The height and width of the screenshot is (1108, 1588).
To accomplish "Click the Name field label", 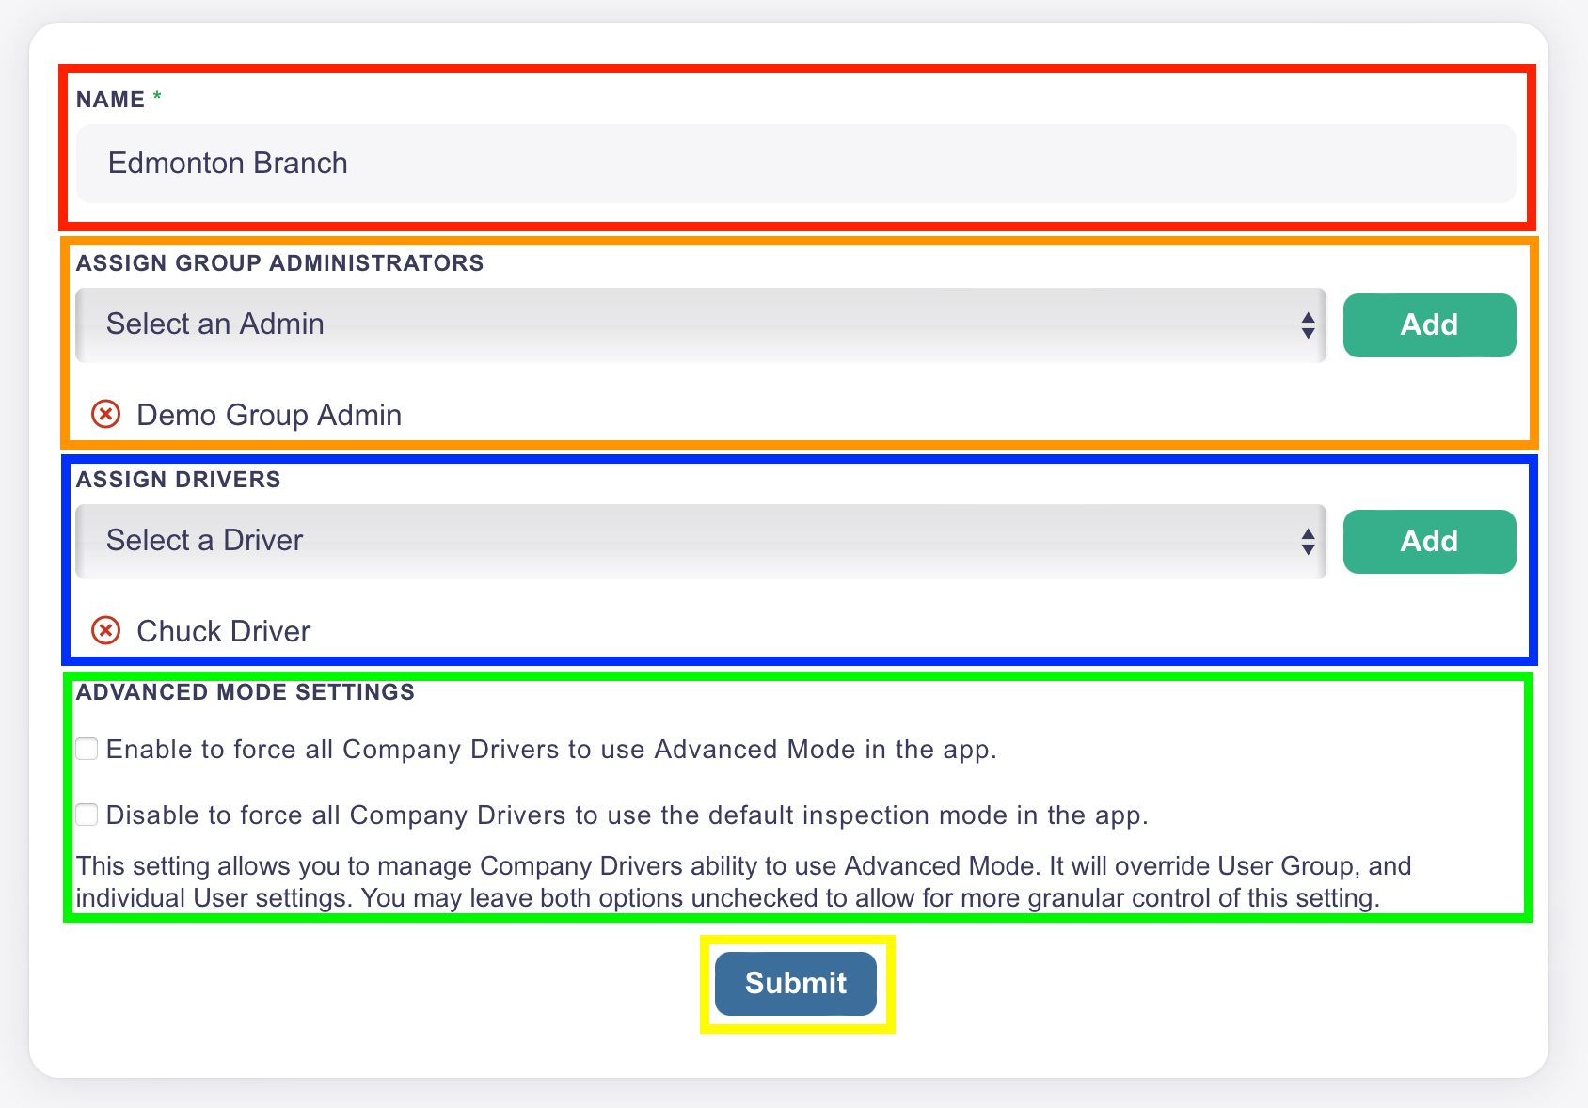I will tap(111, 100).
